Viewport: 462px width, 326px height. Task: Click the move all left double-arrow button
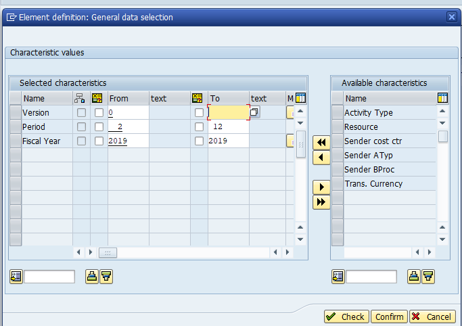click(x=321, y=143)
